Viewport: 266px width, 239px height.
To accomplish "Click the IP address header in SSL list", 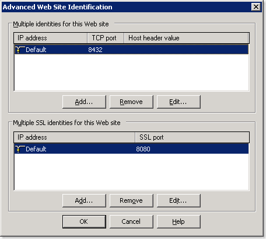I will point(75,137).
